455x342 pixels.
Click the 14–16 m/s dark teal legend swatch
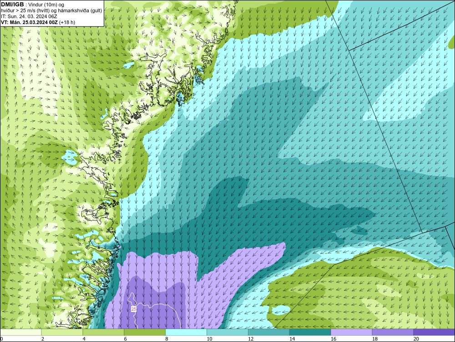tap(310, 332)
